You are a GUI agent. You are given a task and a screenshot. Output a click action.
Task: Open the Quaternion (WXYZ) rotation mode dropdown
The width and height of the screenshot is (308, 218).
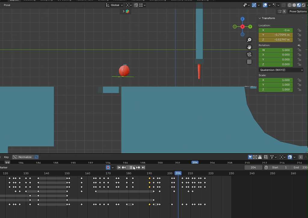[281, 70]
